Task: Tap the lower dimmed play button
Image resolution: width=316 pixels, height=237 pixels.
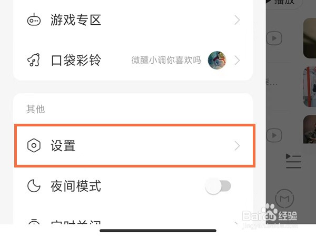Action: pyautogui.click(x=274, y=135)
